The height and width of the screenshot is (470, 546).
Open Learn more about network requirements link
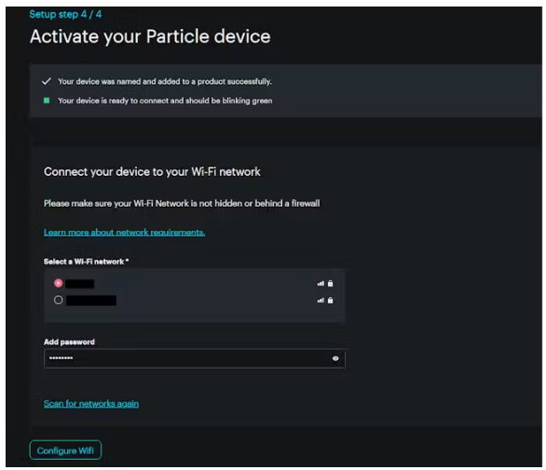[x=124, y=233]
